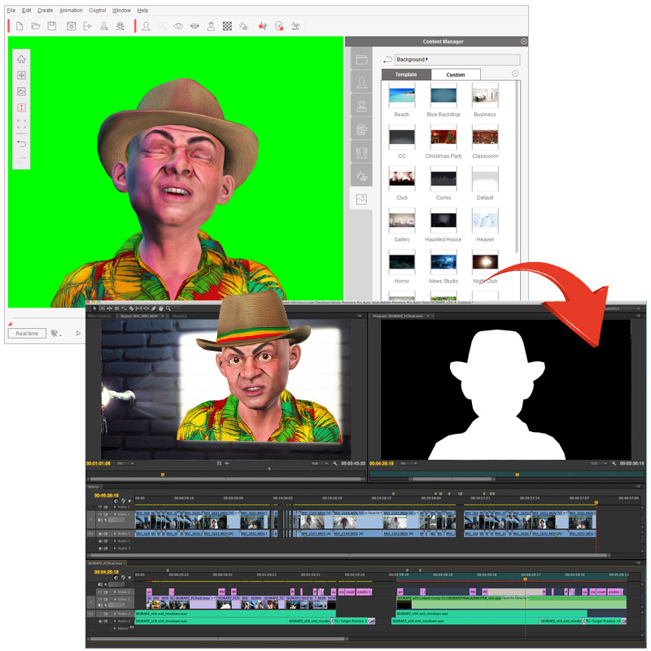
Task: Click the Undo arrow in viewport sidebar
Action: pyautogui.click(x=21, y=143)
